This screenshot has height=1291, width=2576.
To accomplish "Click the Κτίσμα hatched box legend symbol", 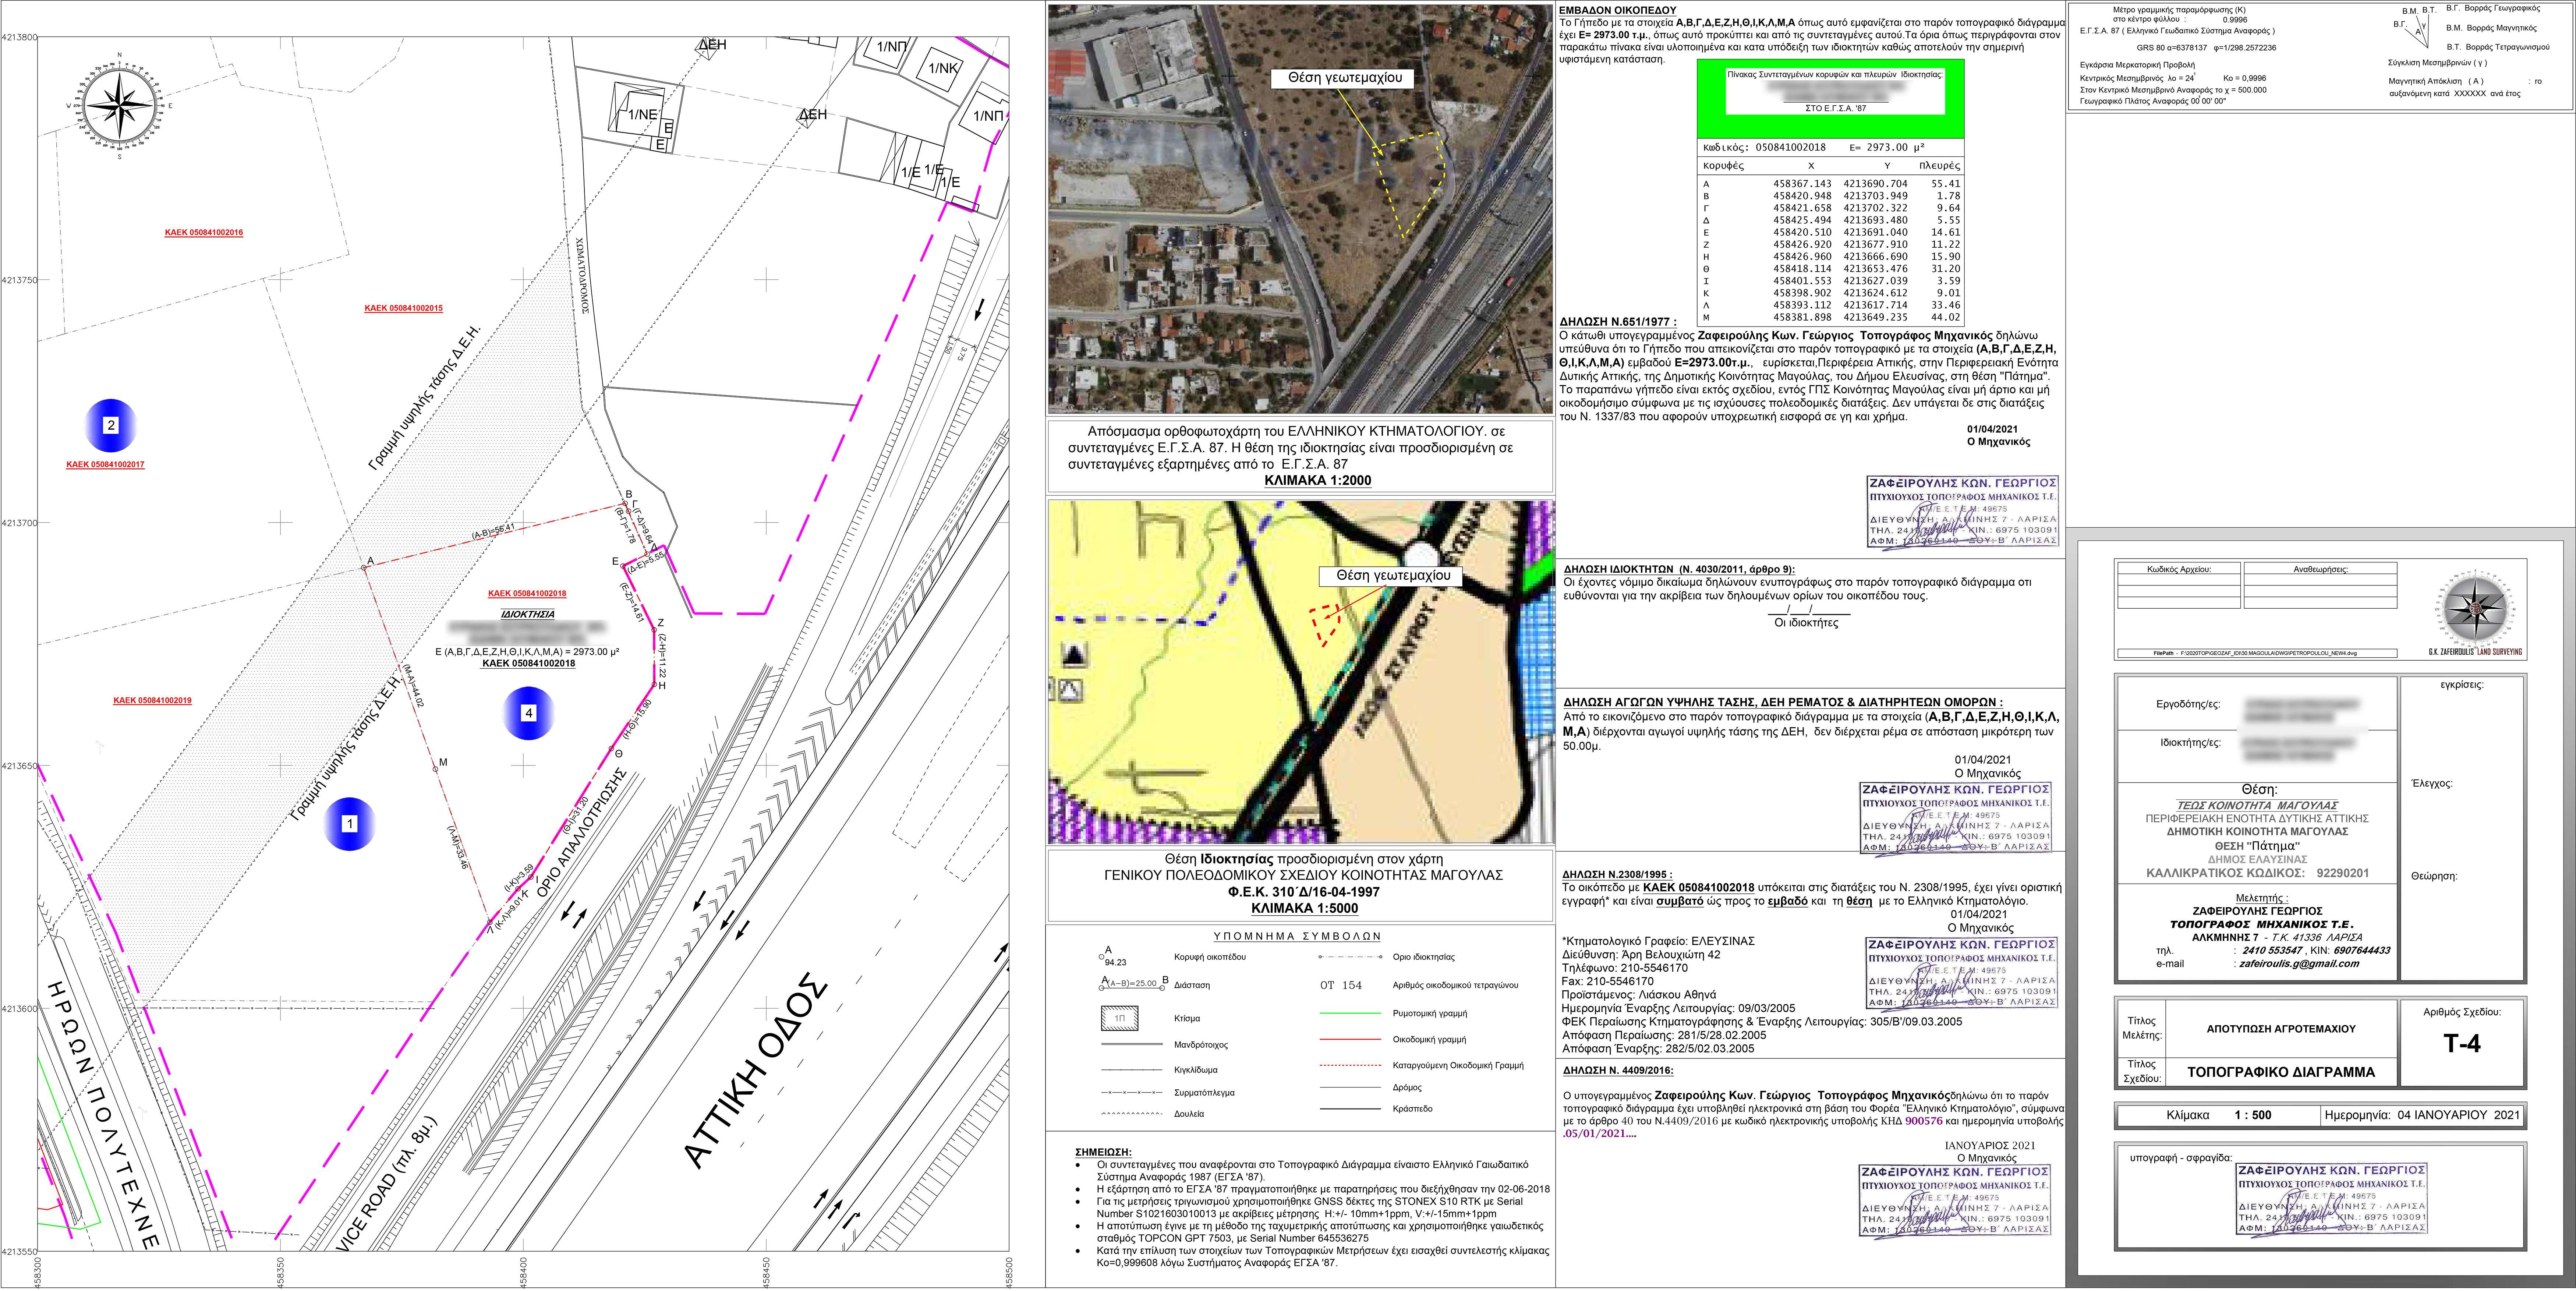I will tap(1120, 1018).
